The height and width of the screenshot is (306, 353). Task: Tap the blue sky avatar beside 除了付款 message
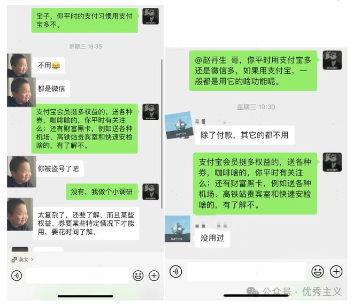coord(179,125)
